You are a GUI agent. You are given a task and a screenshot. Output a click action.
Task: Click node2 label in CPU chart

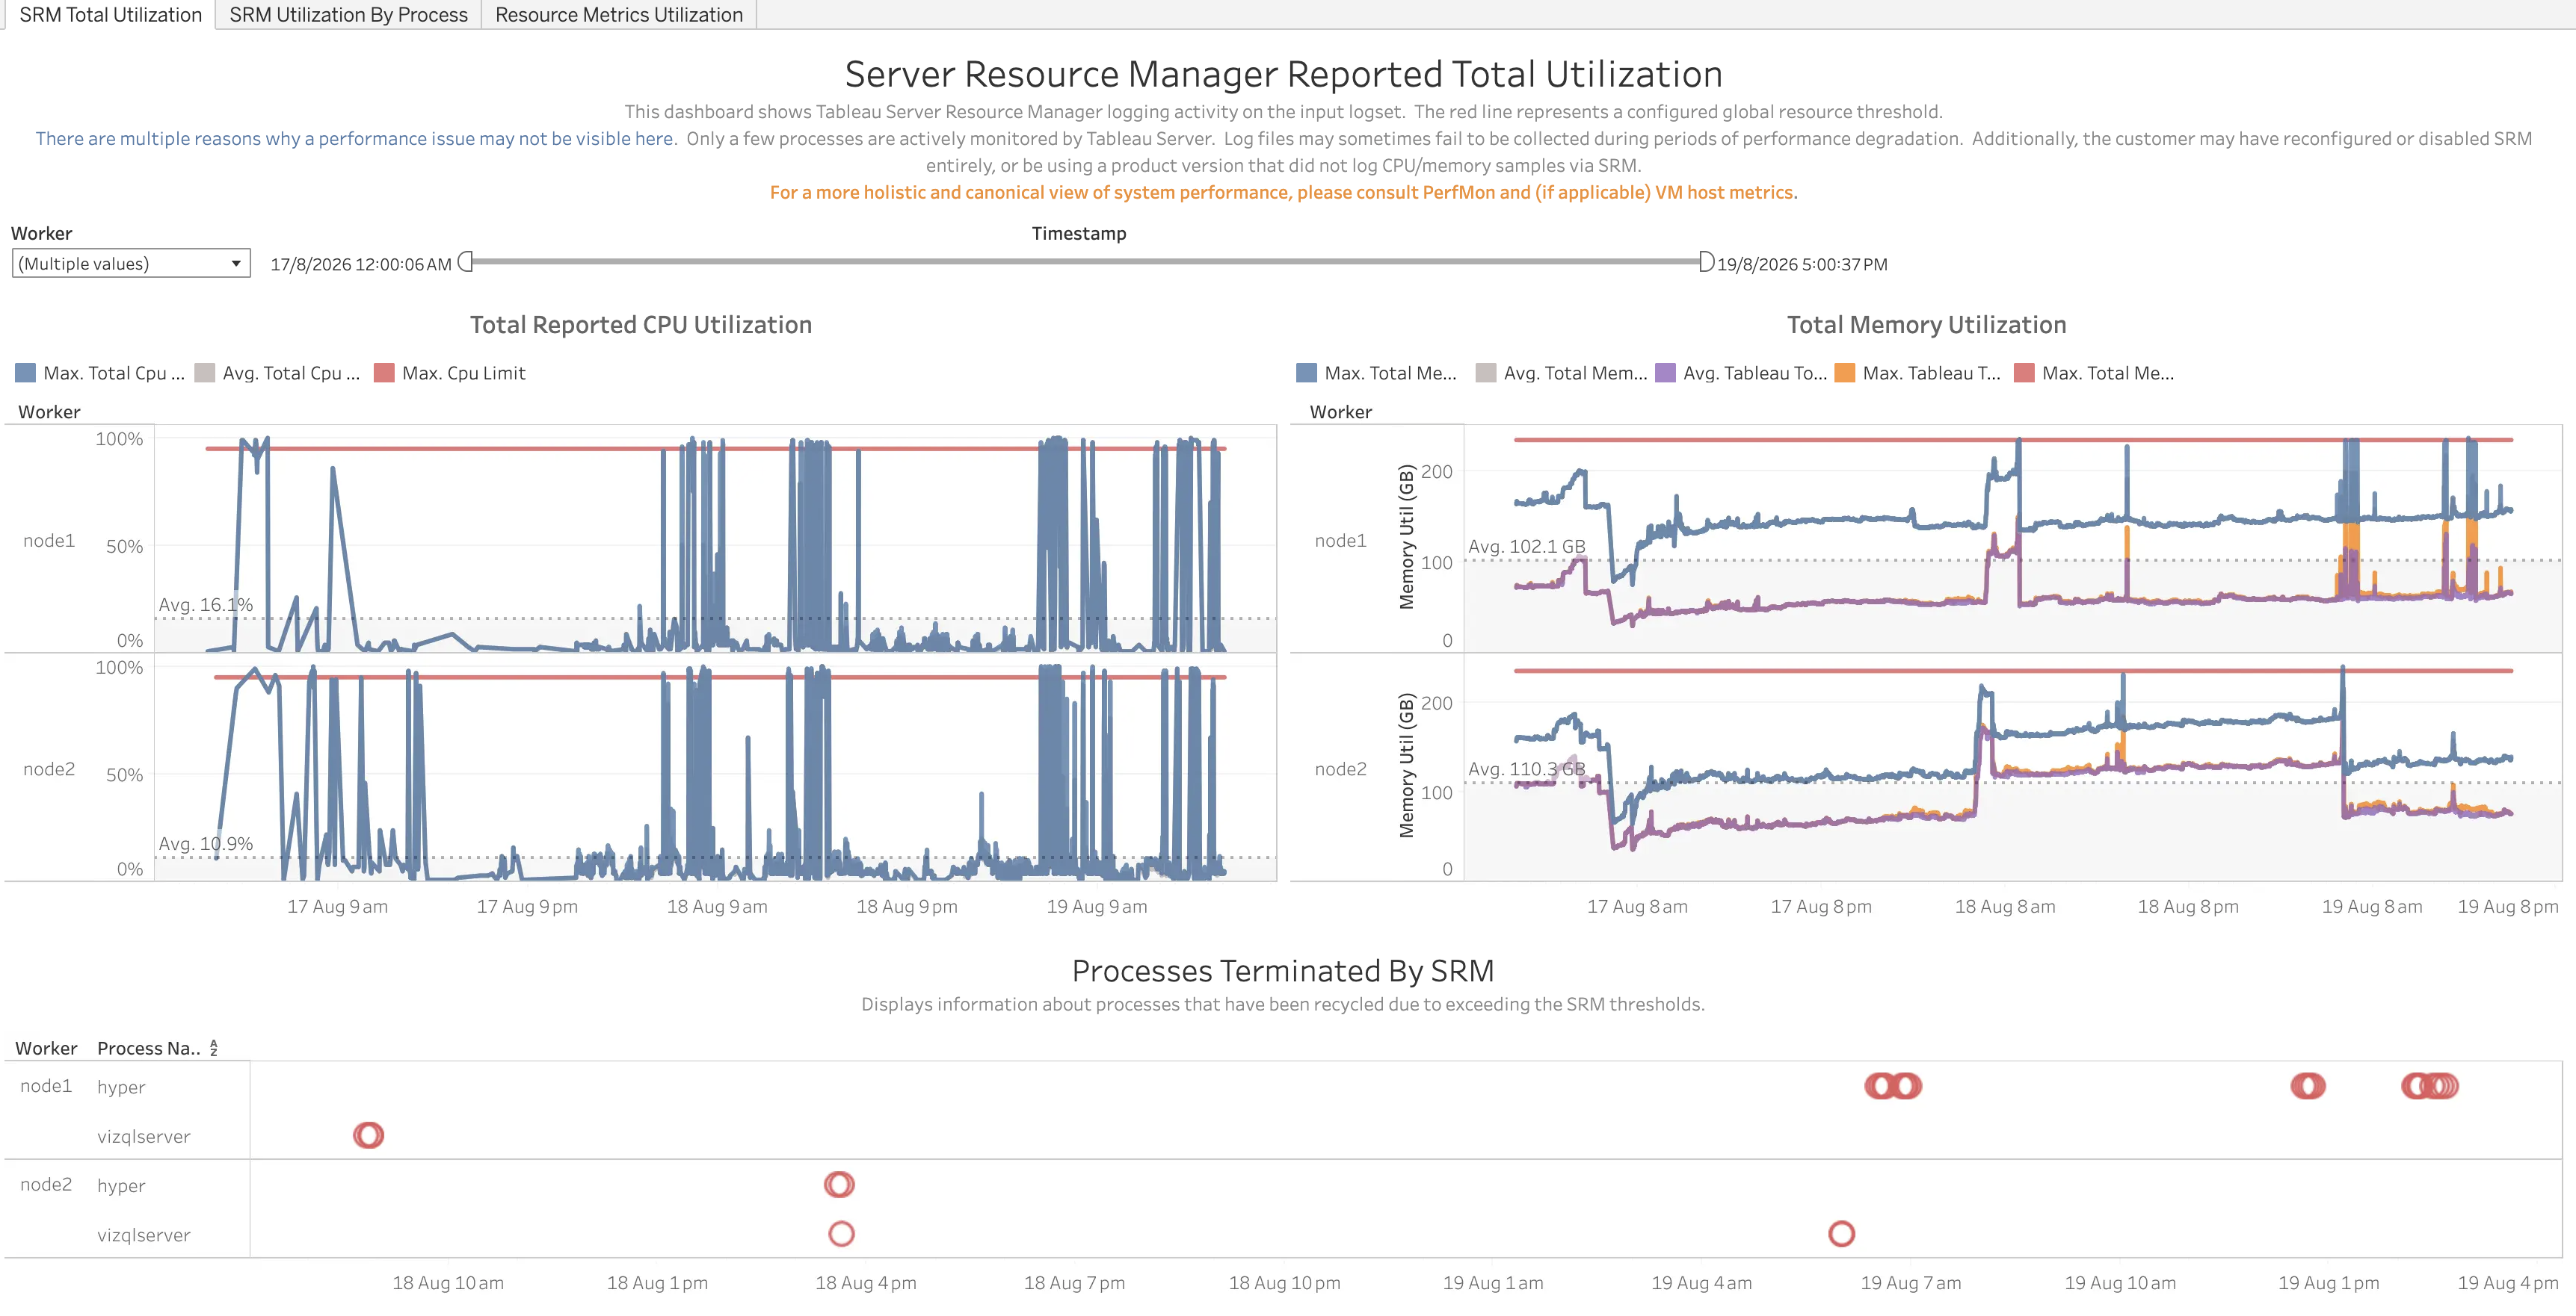point(49,769)
